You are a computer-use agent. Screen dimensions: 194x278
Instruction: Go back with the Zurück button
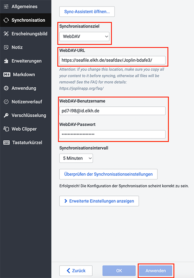[76, 271]
